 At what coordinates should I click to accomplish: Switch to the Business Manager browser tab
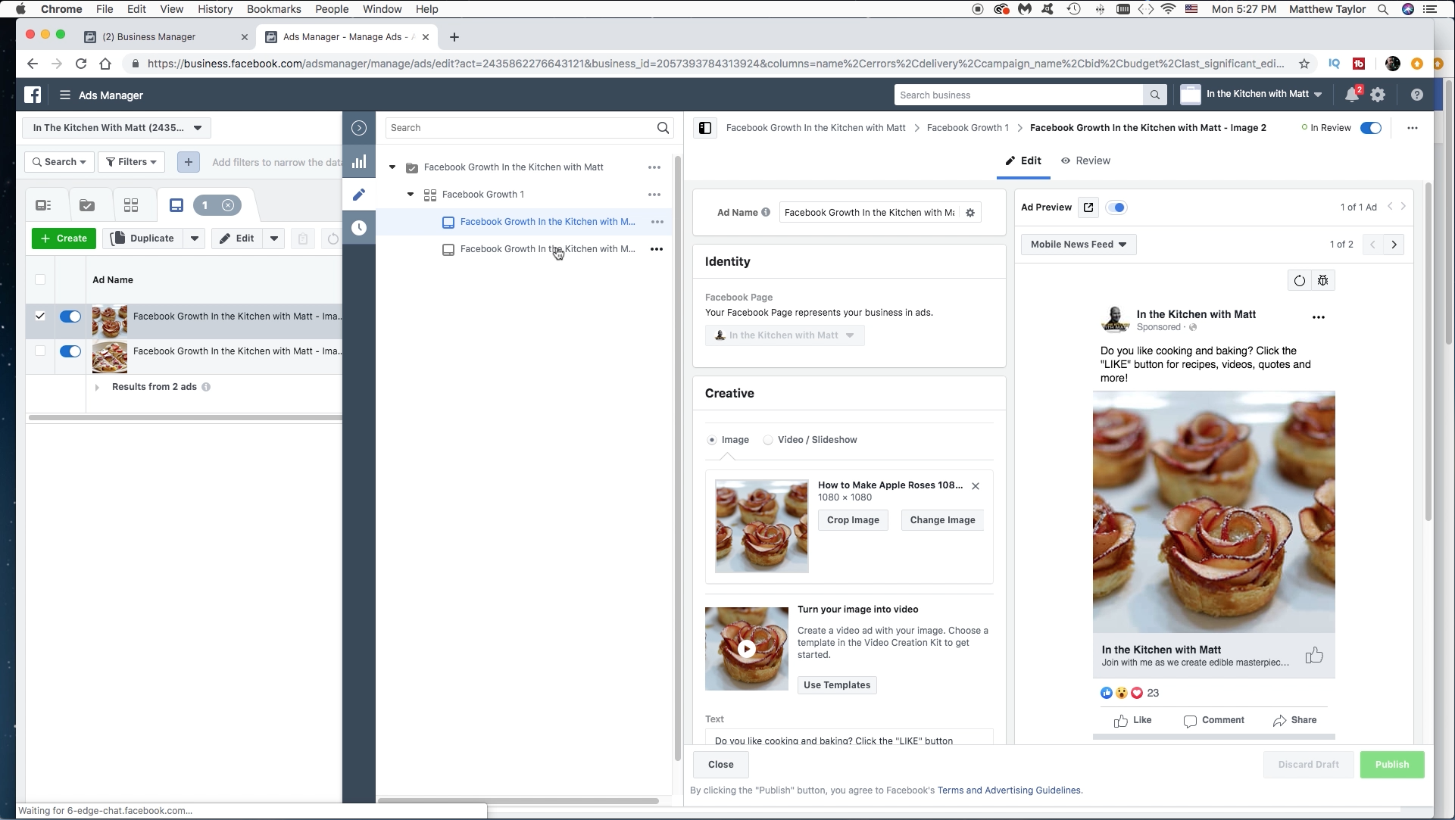point(165,36)
